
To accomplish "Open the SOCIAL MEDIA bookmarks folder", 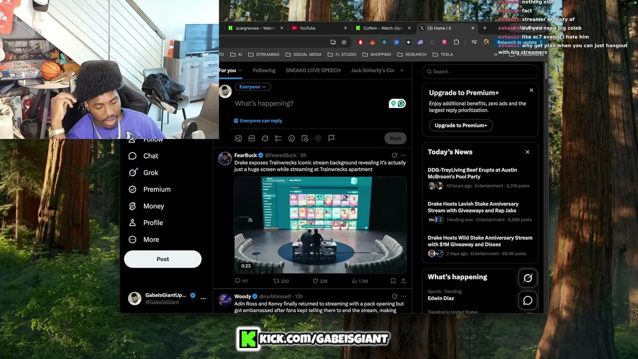I will pos(303,54).
